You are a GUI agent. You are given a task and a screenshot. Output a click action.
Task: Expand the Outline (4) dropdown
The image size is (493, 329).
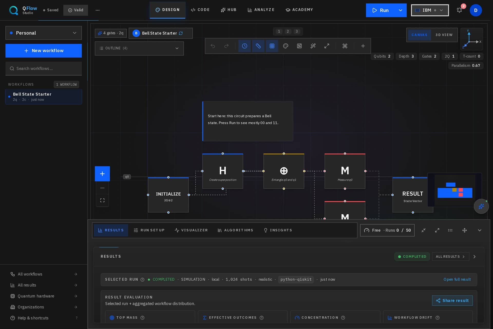139,48
